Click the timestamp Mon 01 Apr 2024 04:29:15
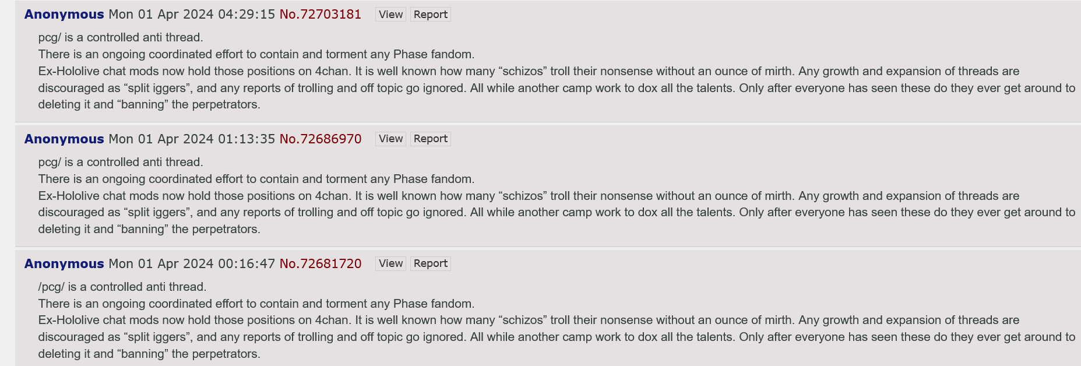 click(192, 15)
